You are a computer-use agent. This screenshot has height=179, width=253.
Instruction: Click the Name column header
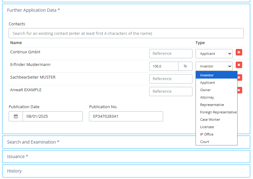click(16, 43)
